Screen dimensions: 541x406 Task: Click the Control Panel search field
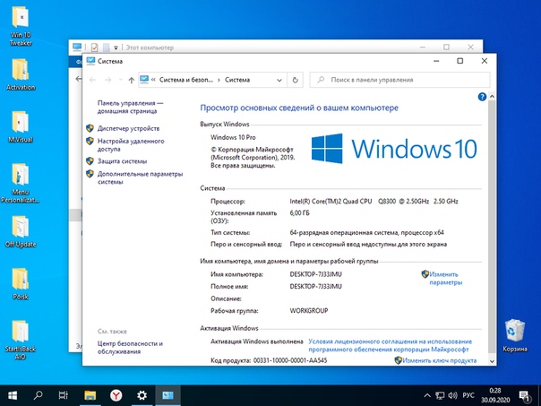(x=399, y=80)
